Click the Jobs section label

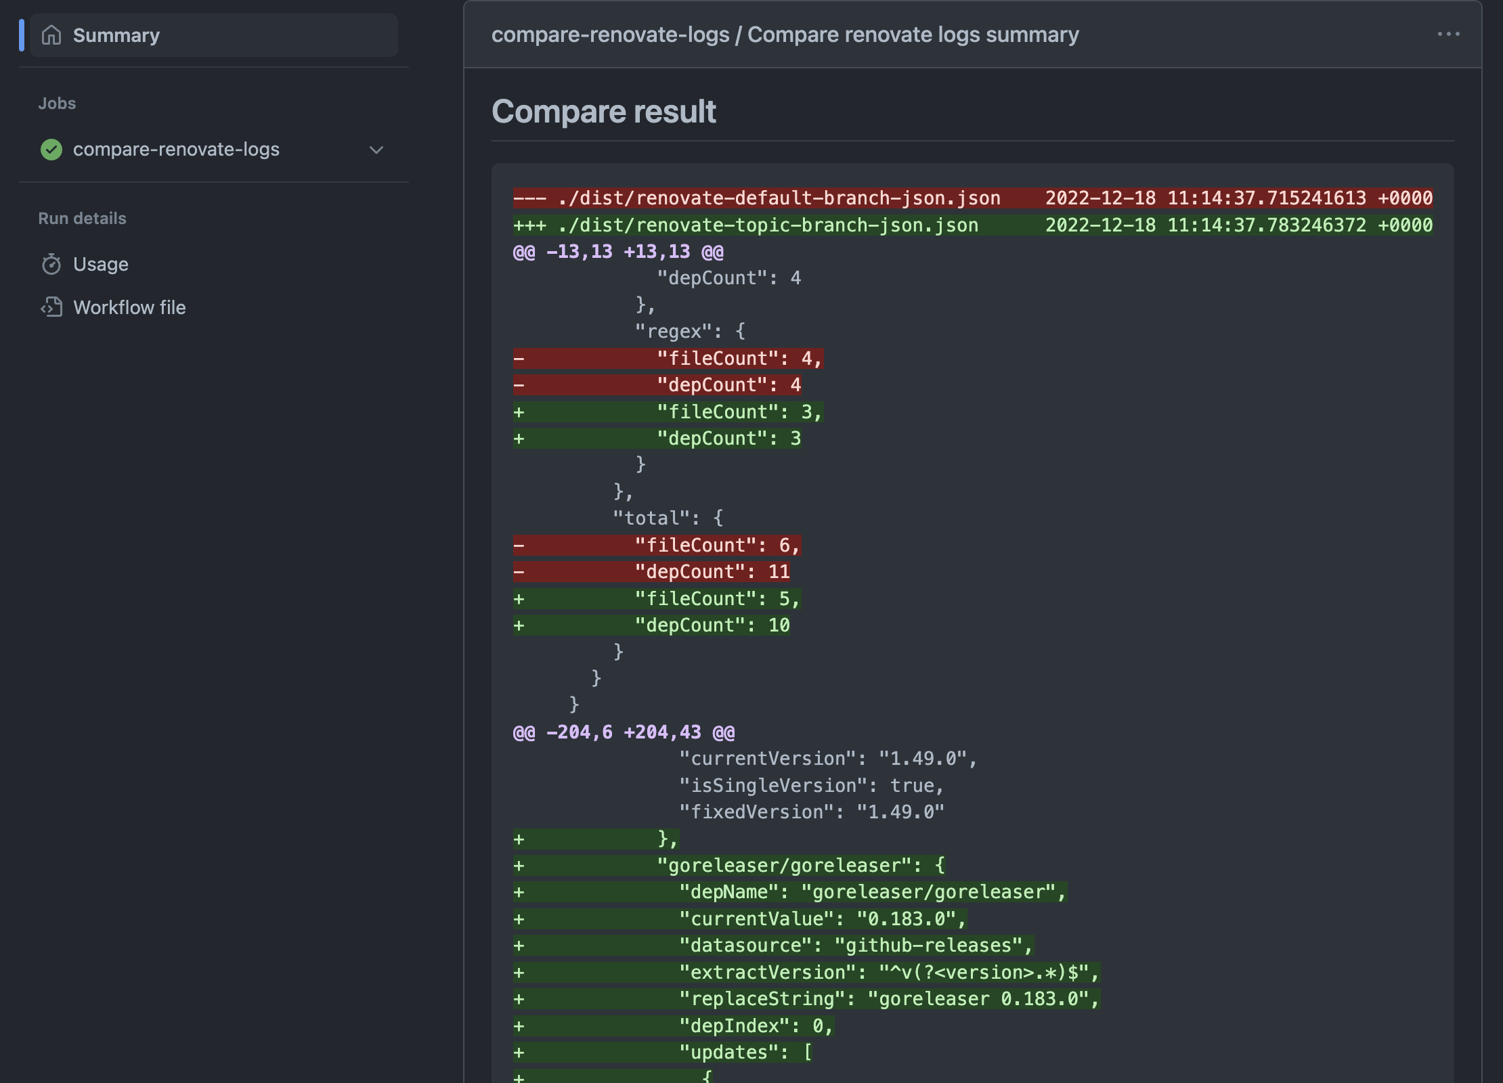point(57,104)
